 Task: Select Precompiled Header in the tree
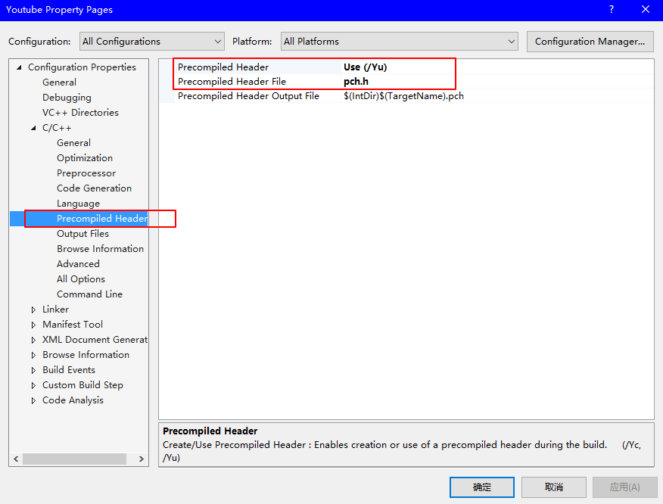[102, 219]
